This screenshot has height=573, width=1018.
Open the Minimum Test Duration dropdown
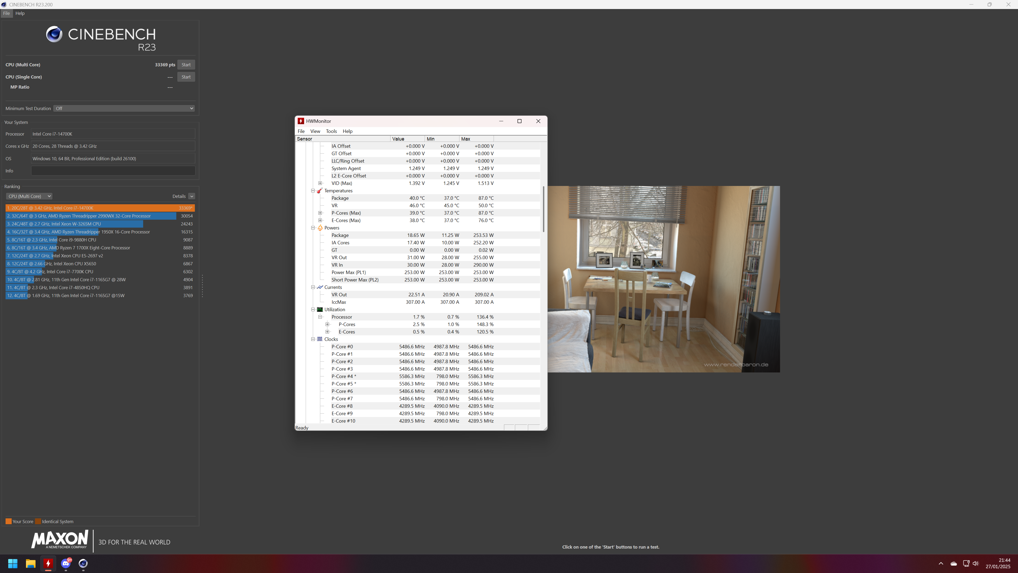click(124, 108)
